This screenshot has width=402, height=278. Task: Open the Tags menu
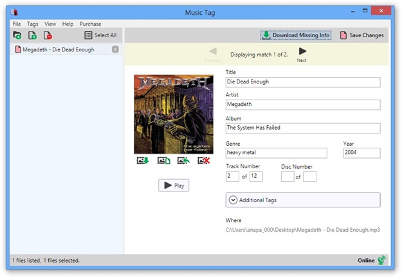coord(33,24)
